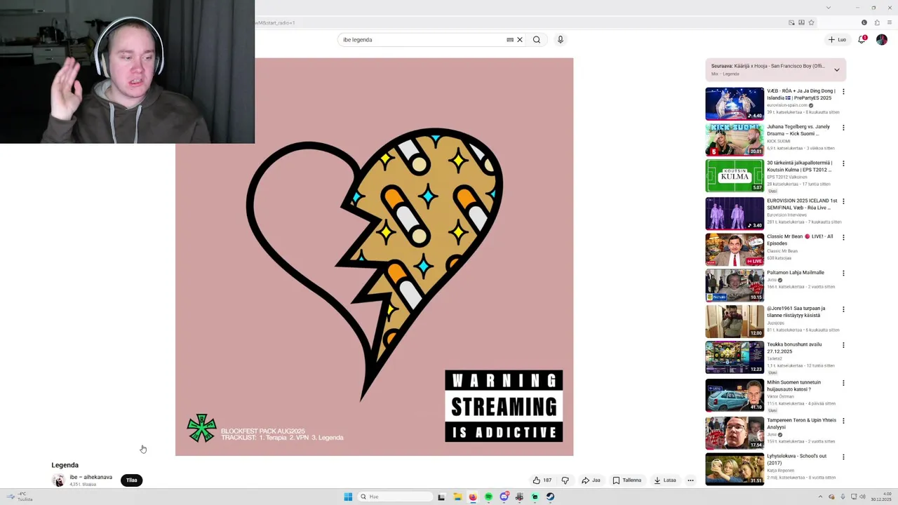
Task: Open the Windows Start menu
Action: click(348, 497)
